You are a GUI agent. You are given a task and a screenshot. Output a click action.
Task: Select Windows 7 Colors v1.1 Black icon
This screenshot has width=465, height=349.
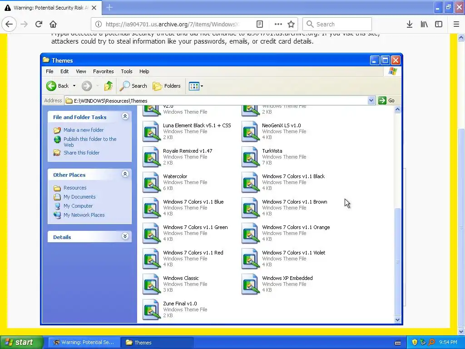pos(251,182)
